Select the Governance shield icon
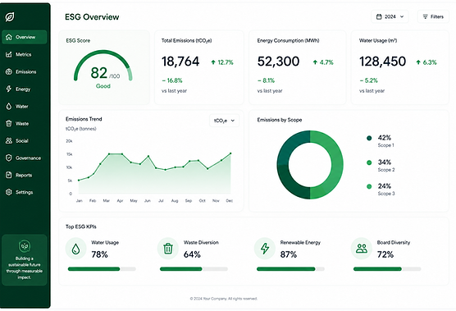The width and height of the screenshot is (456, 311). (9, 158)
